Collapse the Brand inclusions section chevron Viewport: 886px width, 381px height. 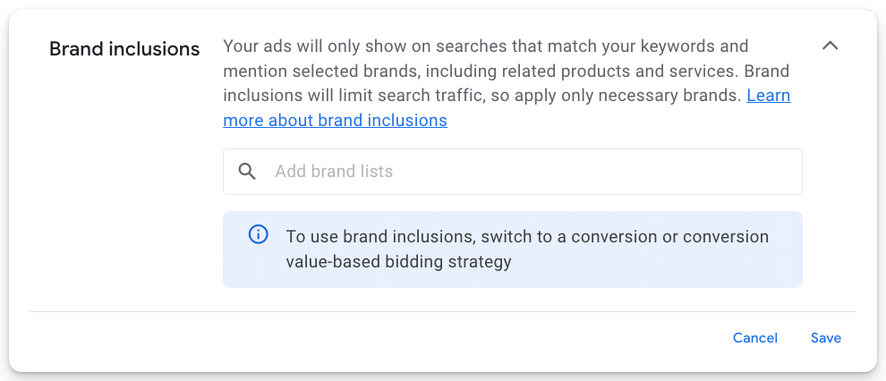tap(830, 46)
